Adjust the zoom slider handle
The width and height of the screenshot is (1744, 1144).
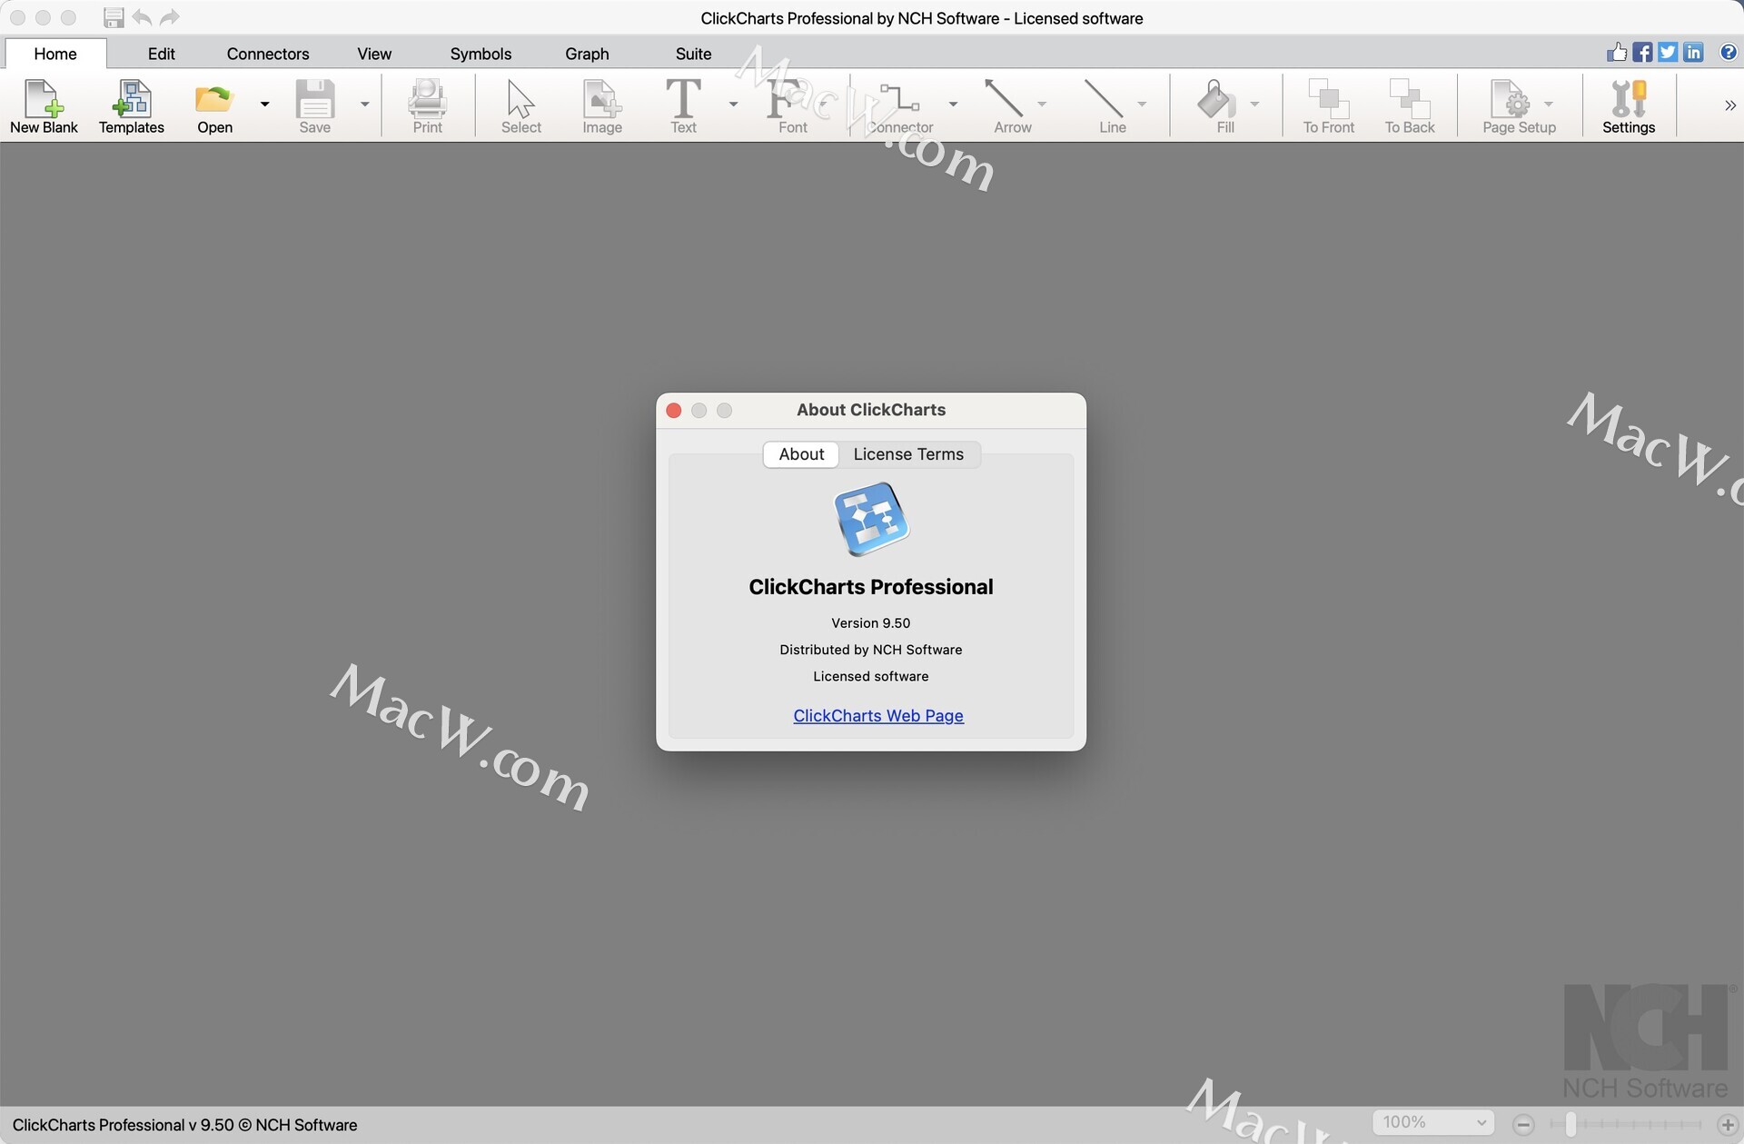click(1570, 1125)
